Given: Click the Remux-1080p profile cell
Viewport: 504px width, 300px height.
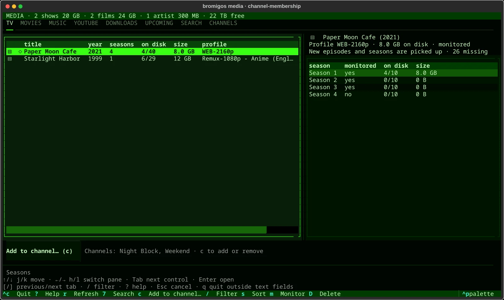Looking at the screenshot, I should [248, 59].
